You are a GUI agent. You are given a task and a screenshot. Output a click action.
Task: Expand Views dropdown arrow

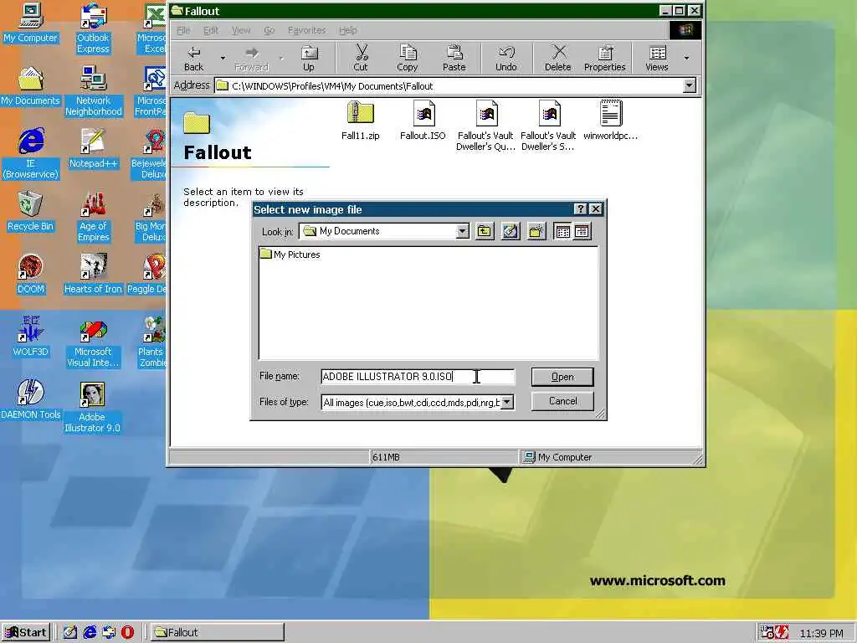pyautogui.click(x=686, y=58)
